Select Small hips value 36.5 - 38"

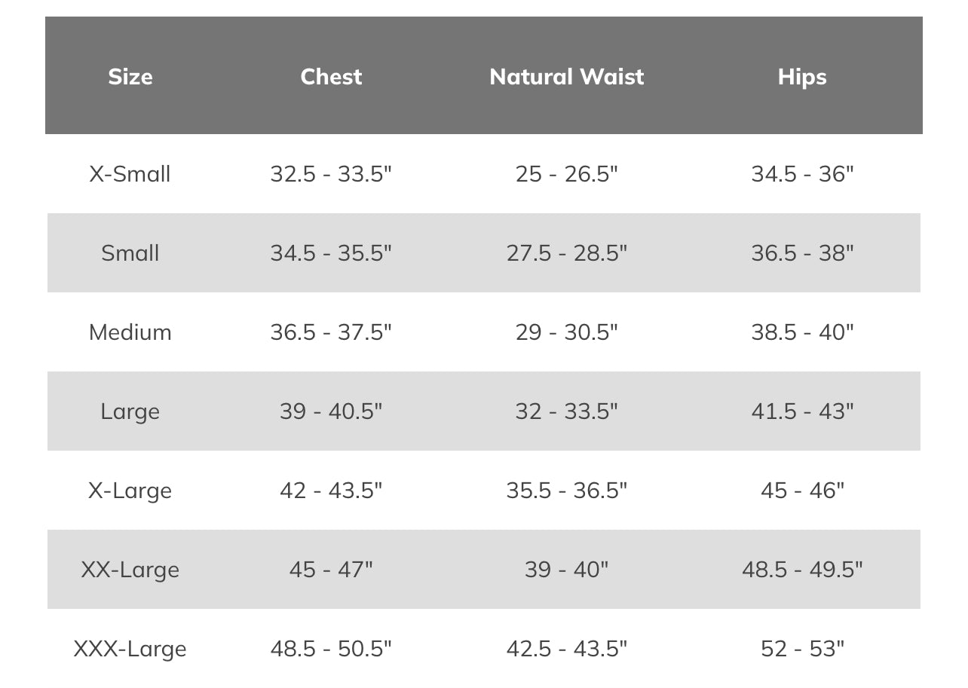point(802,253)
